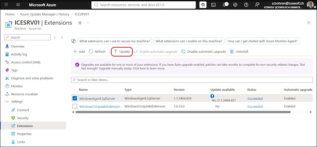Check the WindowsOsUpdateExtension checkbox
The image size is (317, 147).
click(x=75, y=106)
